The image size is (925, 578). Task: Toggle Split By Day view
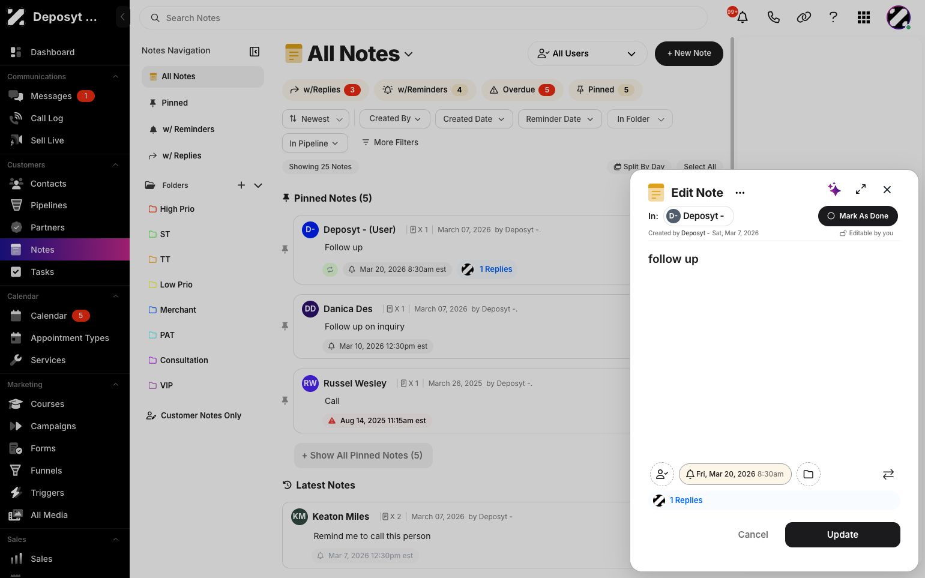pyautogui.click(x=639, y=167)
